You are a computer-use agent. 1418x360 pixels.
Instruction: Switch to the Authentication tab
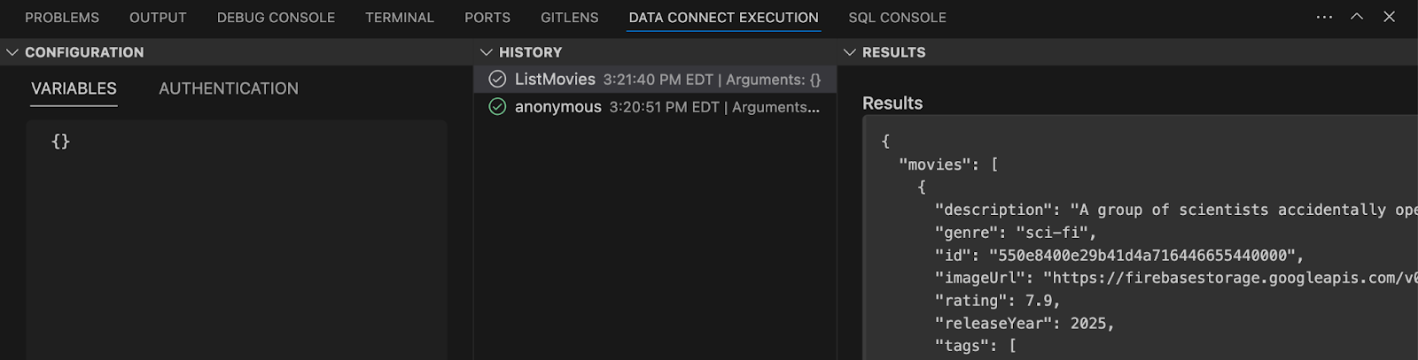coord(229,88)
